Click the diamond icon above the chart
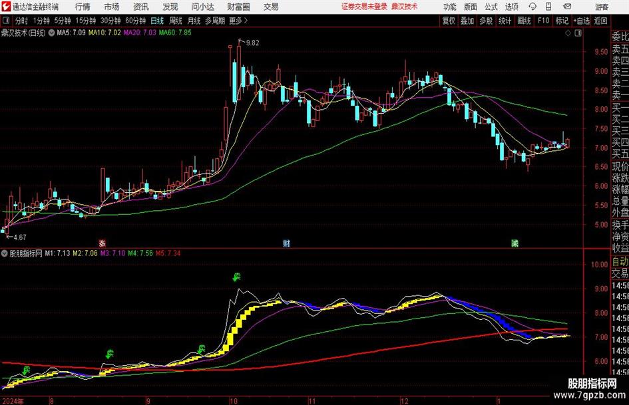629x405 pixels. click(x=568, y=33)
